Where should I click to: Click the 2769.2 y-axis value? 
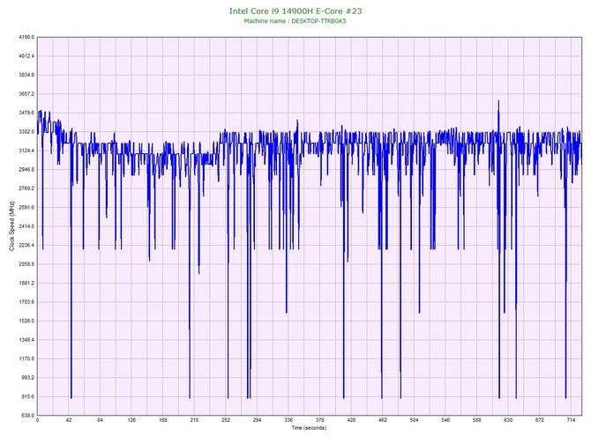pyautogui.click(x=26, y=188)
